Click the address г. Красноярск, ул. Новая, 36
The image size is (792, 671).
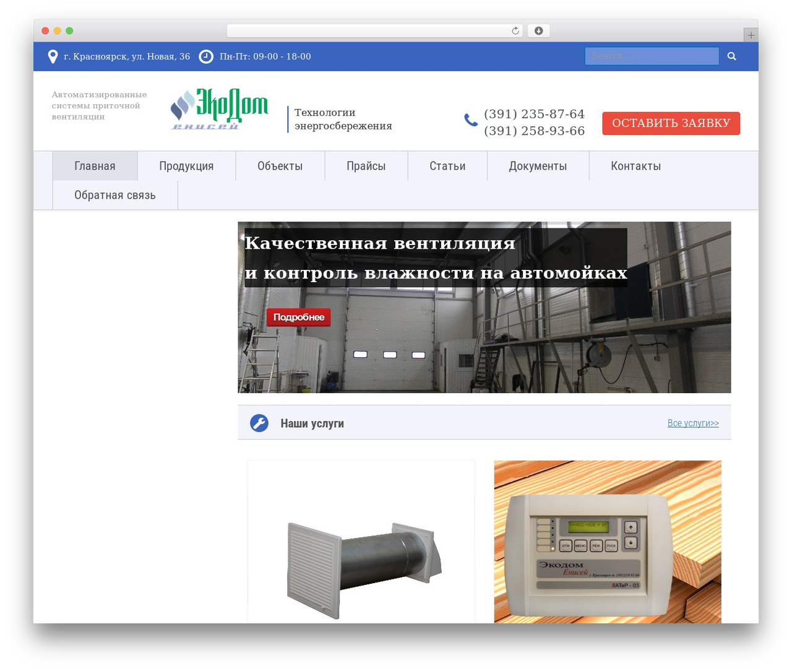[x=127, y=56]
